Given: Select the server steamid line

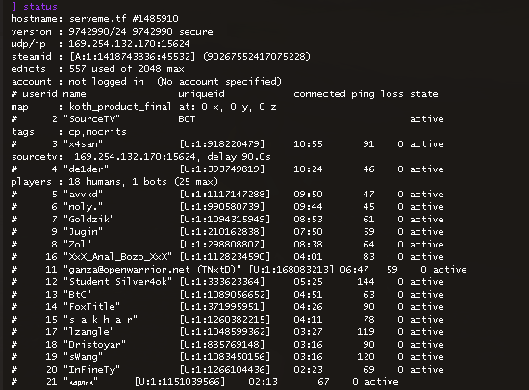Looking at the screenshot, I should point(161,57).
